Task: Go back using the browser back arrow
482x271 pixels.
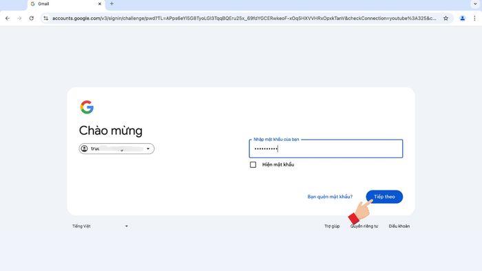Action: (x=8, y=19)
